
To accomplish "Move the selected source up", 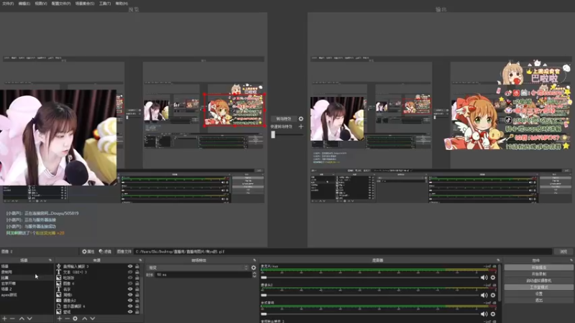I will [85, 319].
